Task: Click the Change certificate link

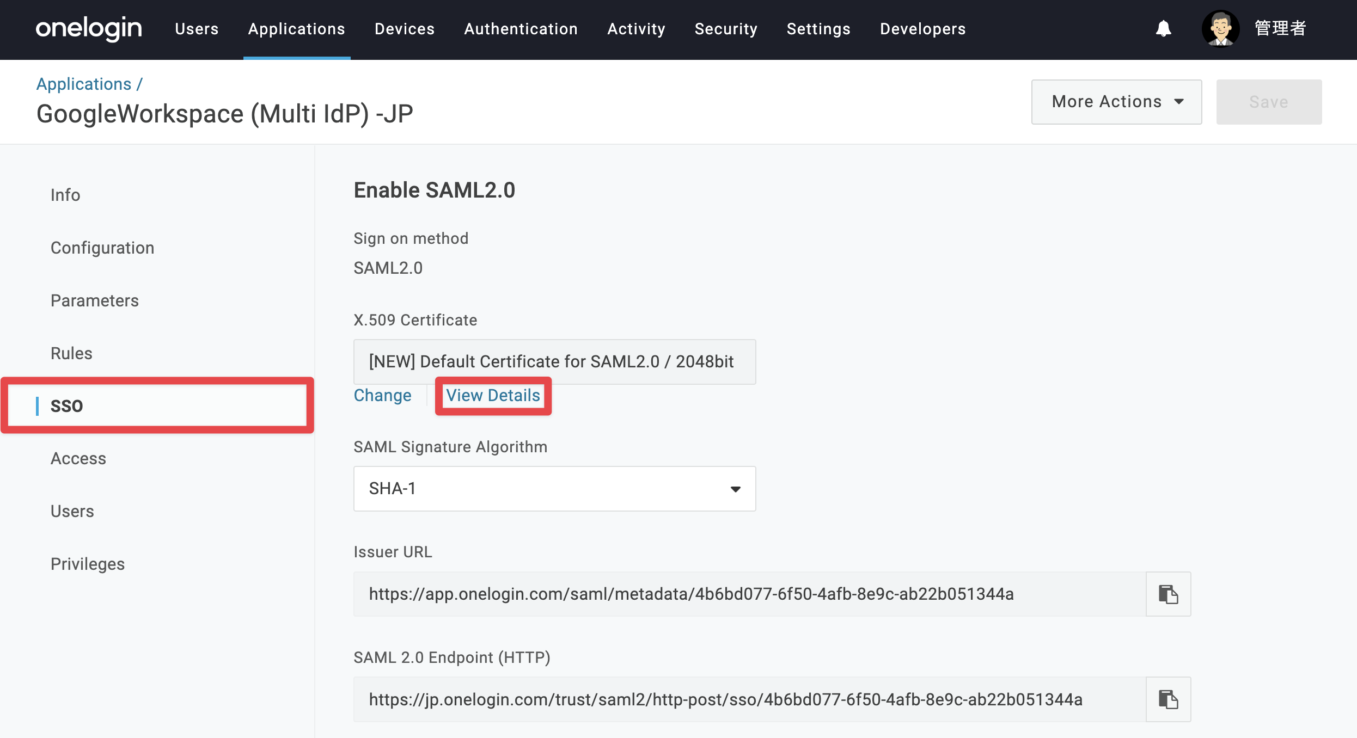Action: pos(383,395)
